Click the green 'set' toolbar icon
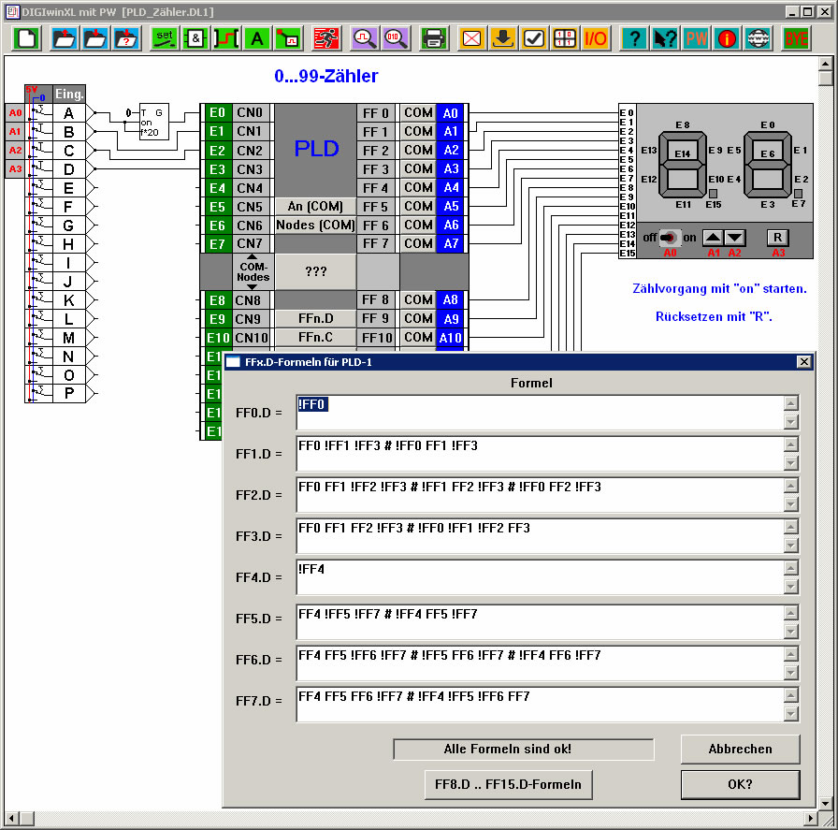Viewport: 838px width, 830px height. coord(165,38)
